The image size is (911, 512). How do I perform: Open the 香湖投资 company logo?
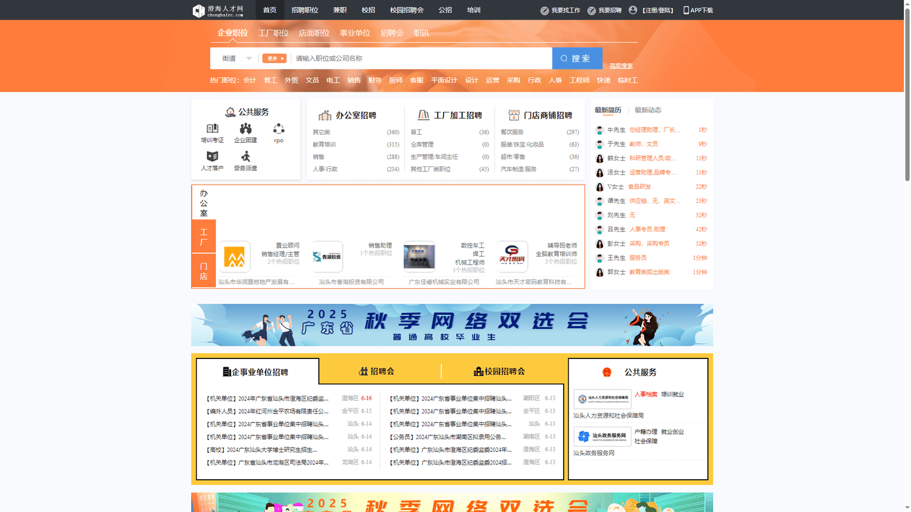pyautogui.click(x=327, y=257)
